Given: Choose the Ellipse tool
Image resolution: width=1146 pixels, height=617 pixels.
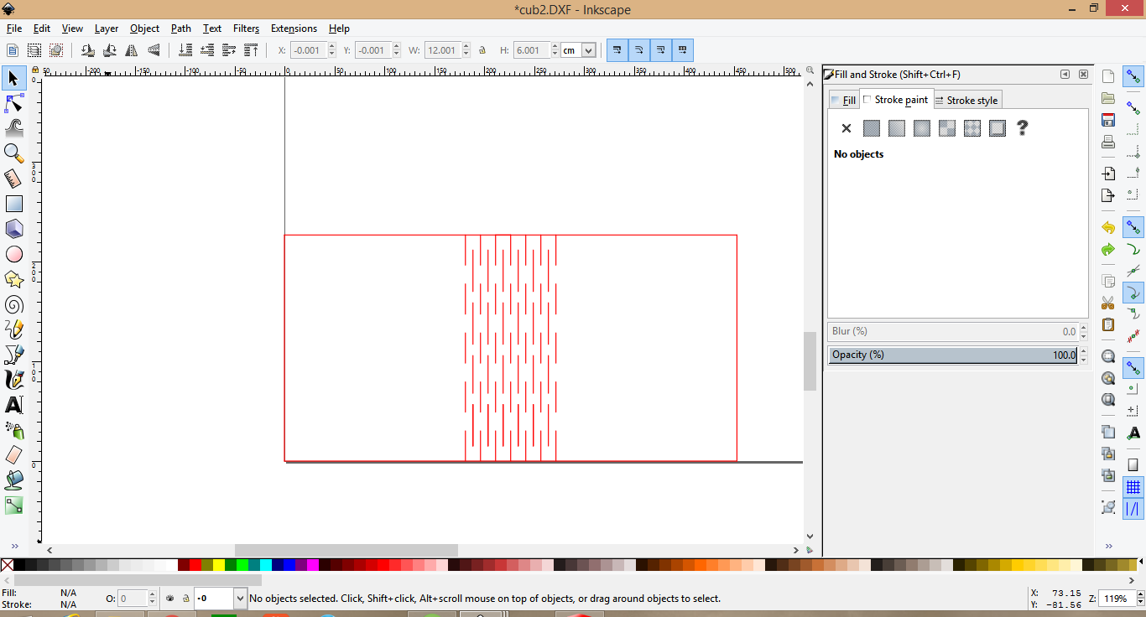Looking at the screenshot, I should pos(13,254).
